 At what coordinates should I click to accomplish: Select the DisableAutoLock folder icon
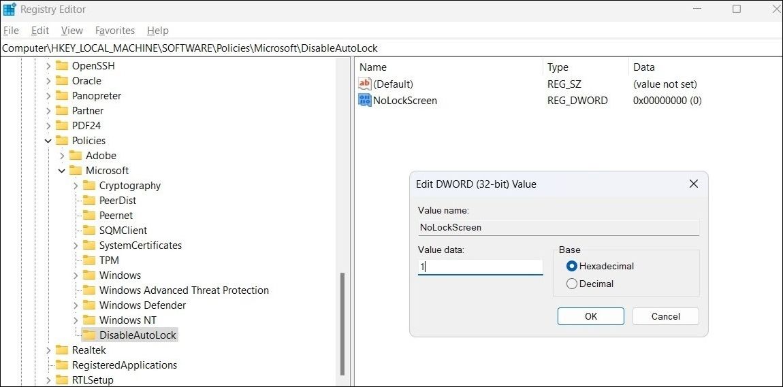(89, 335)
